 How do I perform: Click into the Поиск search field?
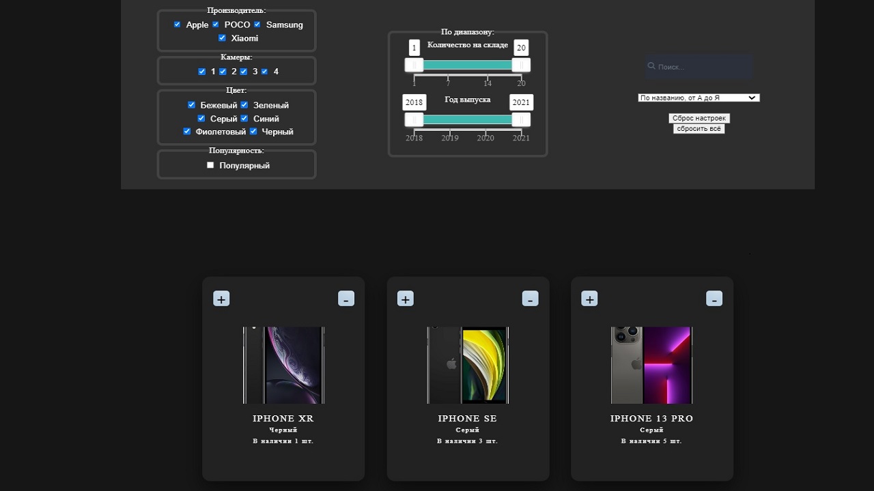click(x=703, y=67)
